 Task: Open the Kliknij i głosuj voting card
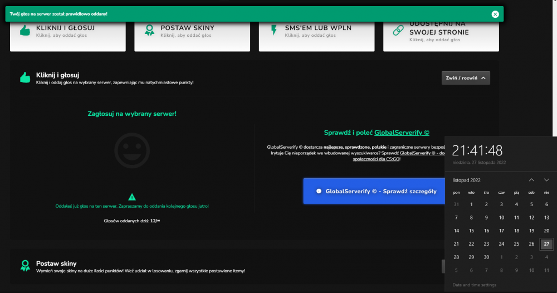pos(68,36)
